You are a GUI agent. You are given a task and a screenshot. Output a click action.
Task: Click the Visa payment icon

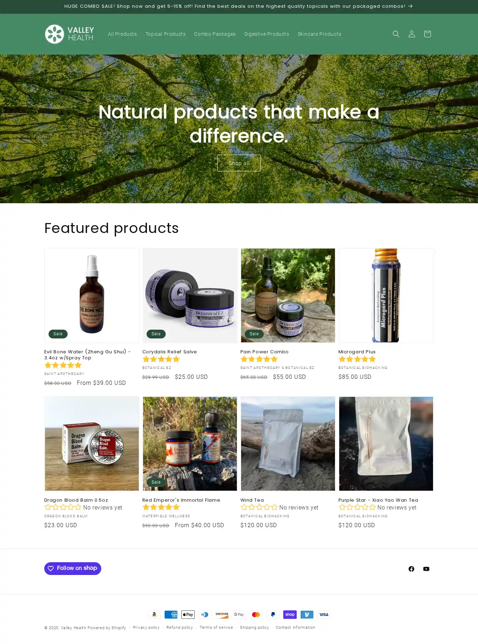point(324,614)
